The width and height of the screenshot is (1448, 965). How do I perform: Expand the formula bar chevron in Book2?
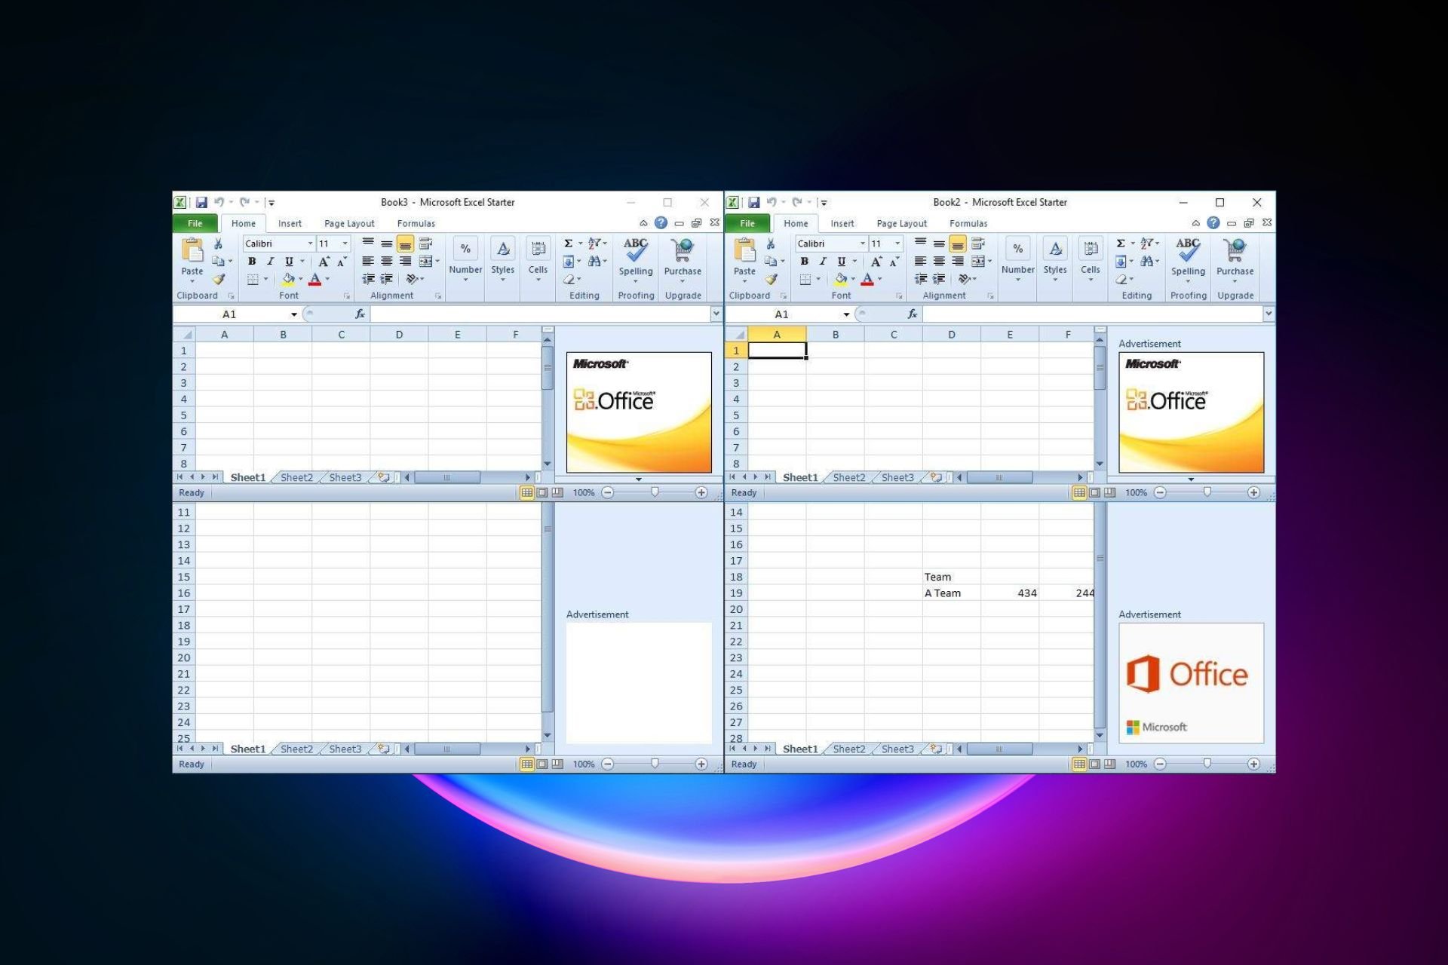coord(1269,314)
